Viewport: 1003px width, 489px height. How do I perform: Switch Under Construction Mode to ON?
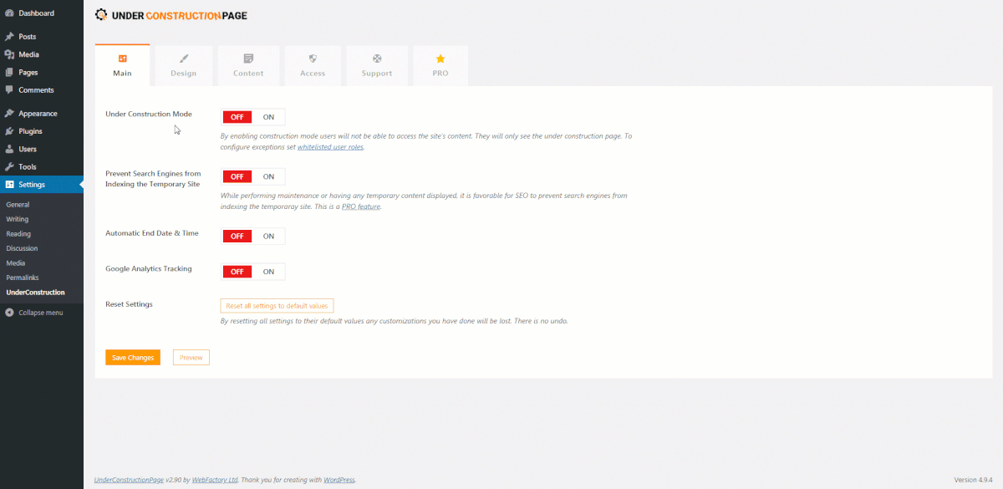[268, 117]
